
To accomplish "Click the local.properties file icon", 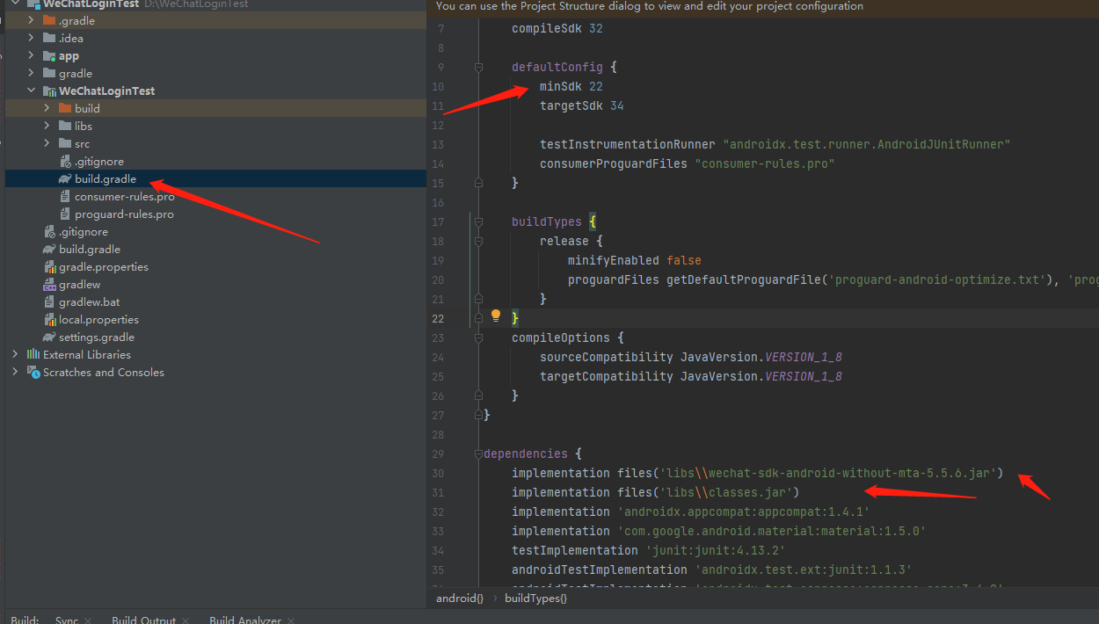I will (x=50, y=319).
